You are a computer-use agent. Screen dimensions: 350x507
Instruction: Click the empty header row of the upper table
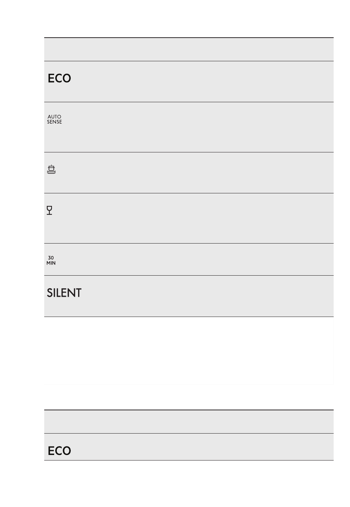pyautogui.click(x=189, y=49)
